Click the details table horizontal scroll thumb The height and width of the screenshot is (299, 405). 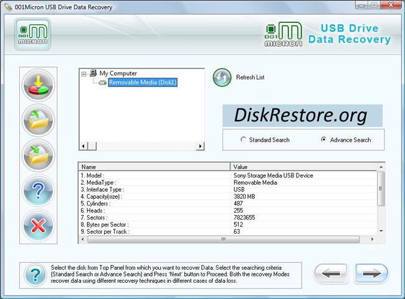(224, 239)
